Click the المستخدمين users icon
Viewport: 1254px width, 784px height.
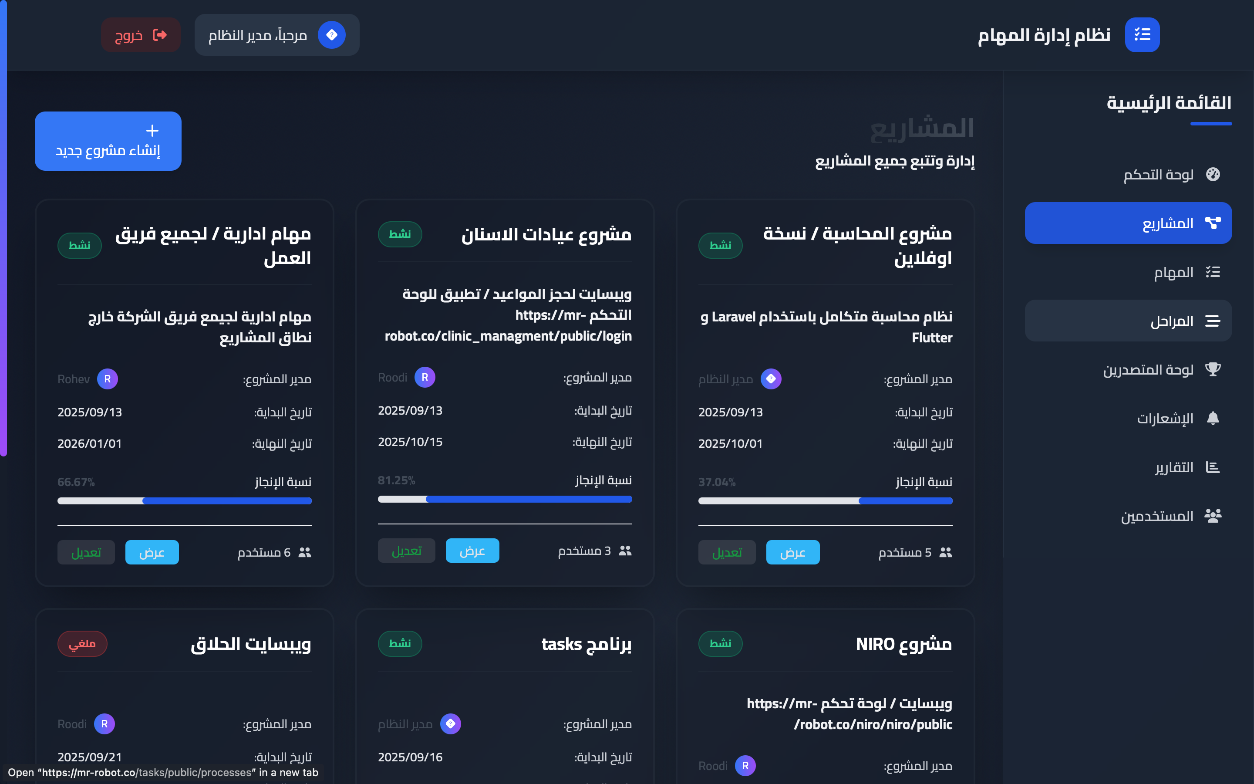point(1214,515)
